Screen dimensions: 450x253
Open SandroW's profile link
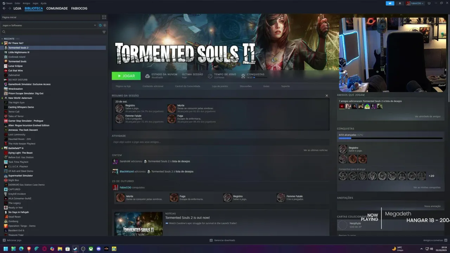pyautogui.click(x=125, y=161)
